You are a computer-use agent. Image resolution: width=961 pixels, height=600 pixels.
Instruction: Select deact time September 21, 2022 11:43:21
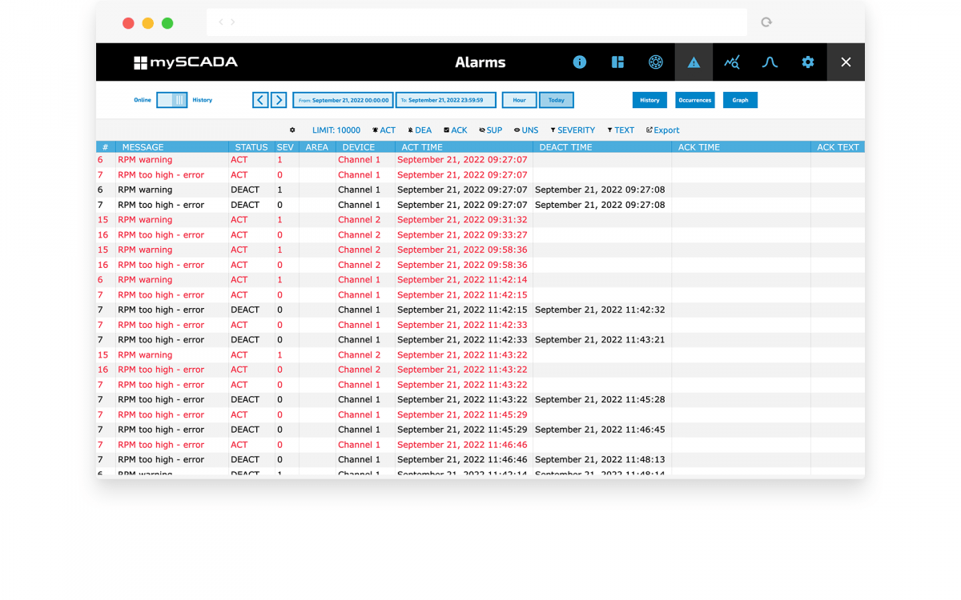(600, 340)
